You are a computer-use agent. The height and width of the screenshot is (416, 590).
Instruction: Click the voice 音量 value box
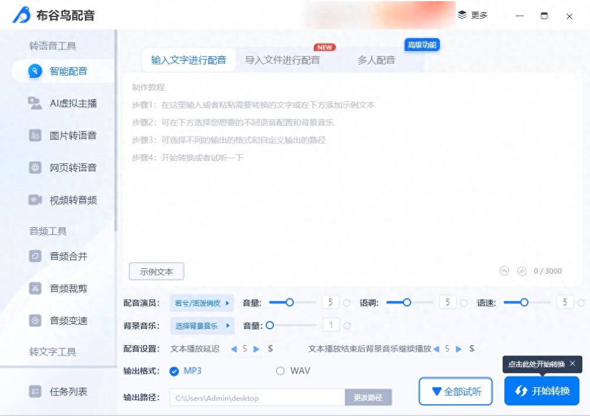pyautogui.click(x=330, y=302)
